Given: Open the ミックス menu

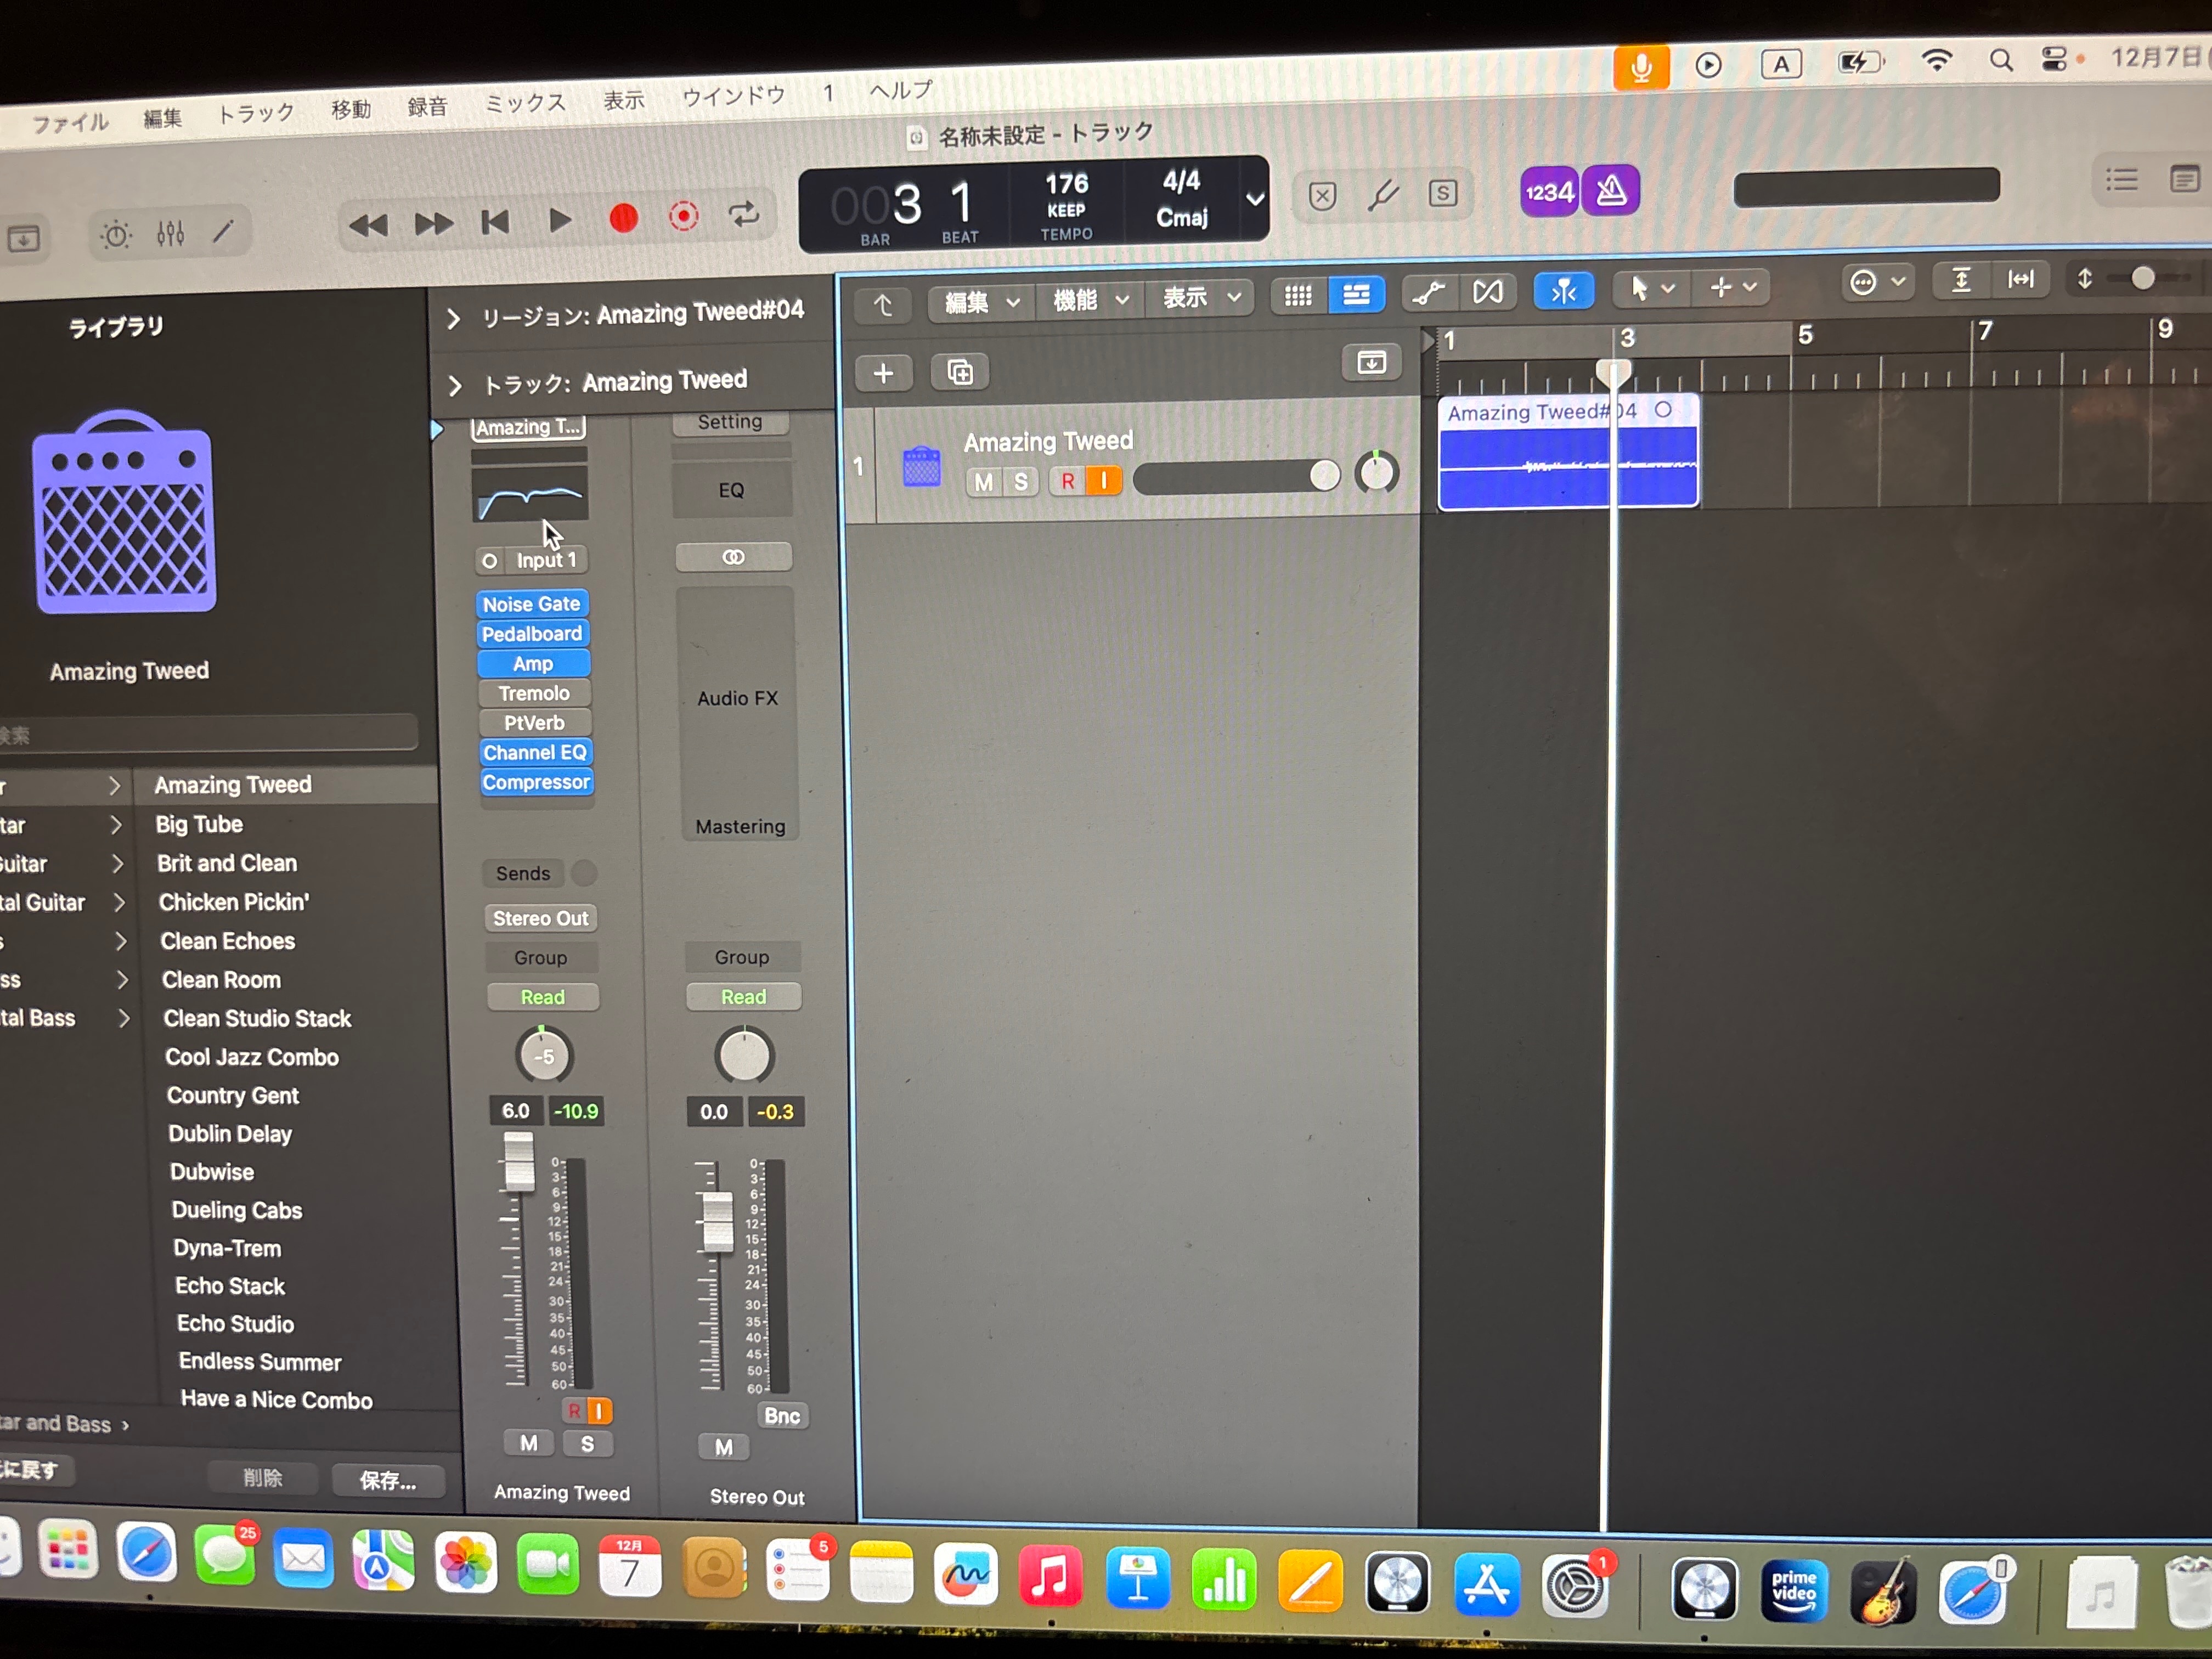Looking at the screenshot, I should pyautogui.click(x=525, y=103).
